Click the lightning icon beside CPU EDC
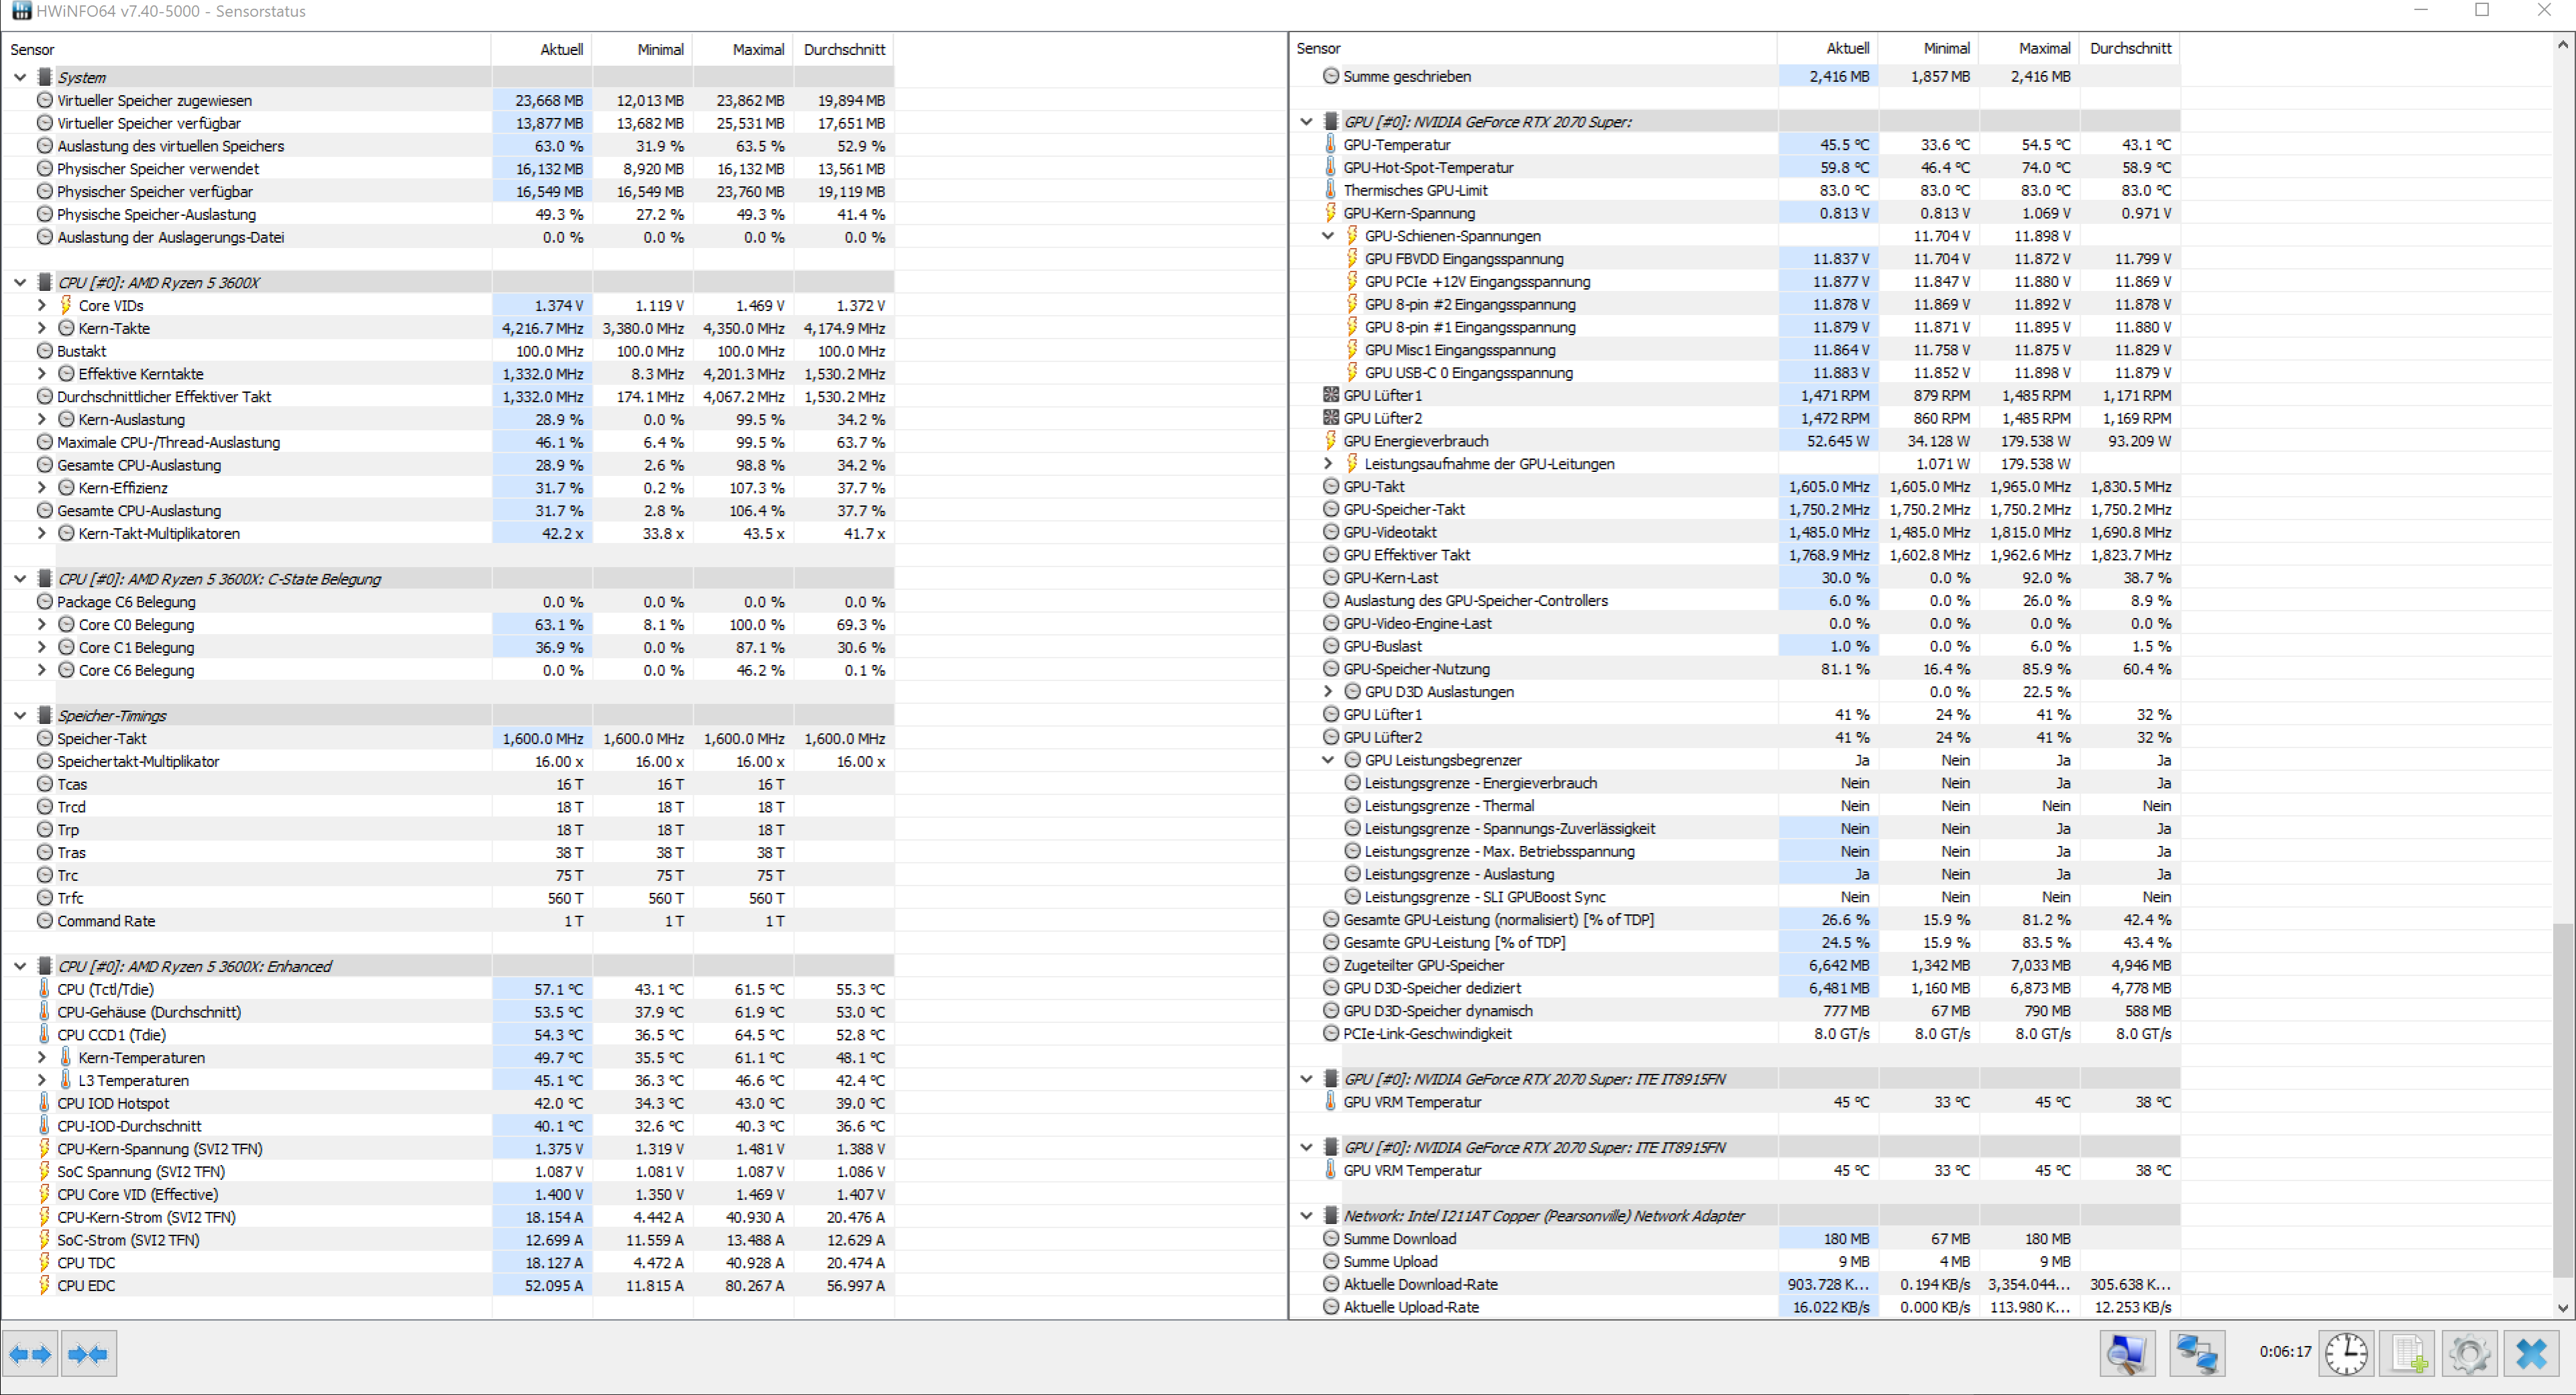Screen dimensions: 2576x1395 [44, 1286]
